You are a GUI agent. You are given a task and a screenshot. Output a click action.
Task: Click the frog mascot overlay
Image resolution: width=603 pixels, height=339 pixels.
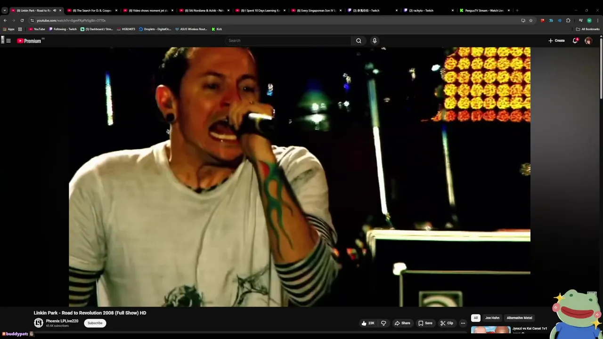(577, 313)
